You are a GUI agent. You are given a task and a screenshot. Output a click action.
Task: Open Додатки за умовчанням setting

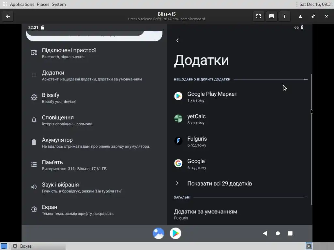[240, 214]
